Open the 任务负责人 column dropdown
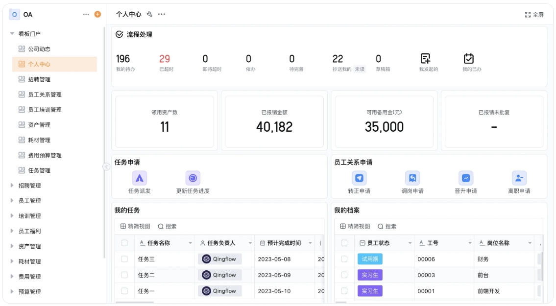 tap(249, 242)
